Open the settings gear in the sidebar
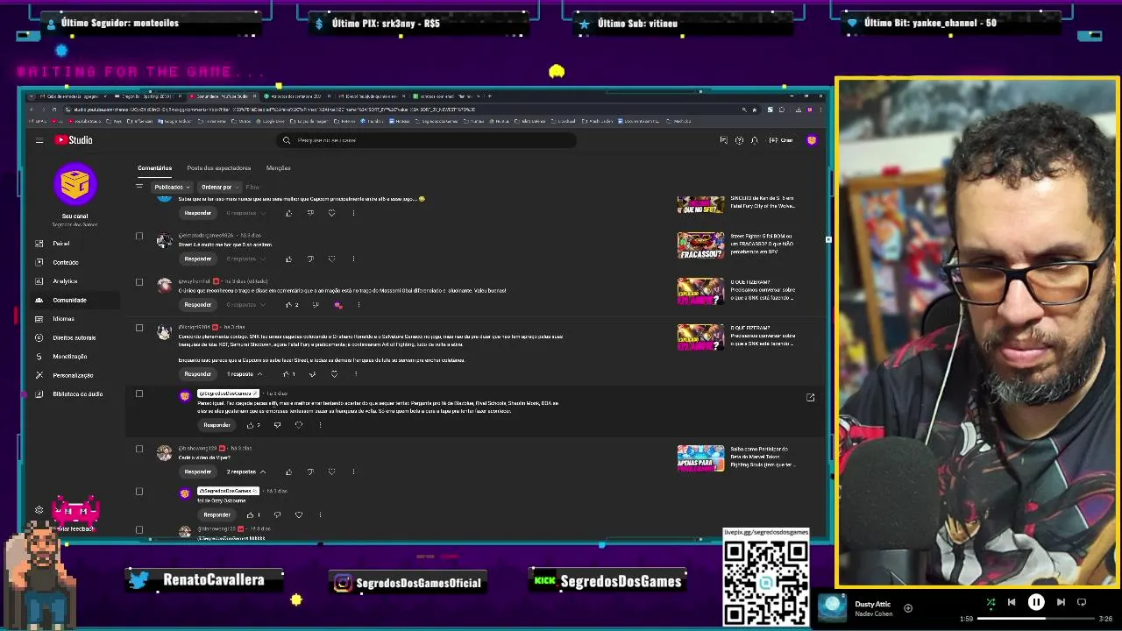This screenshot has height=631, width=1122. 39,510
